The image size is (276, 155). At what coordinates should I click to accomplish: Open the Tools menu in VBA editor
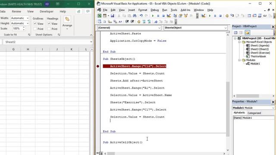[x=174, y=10]
